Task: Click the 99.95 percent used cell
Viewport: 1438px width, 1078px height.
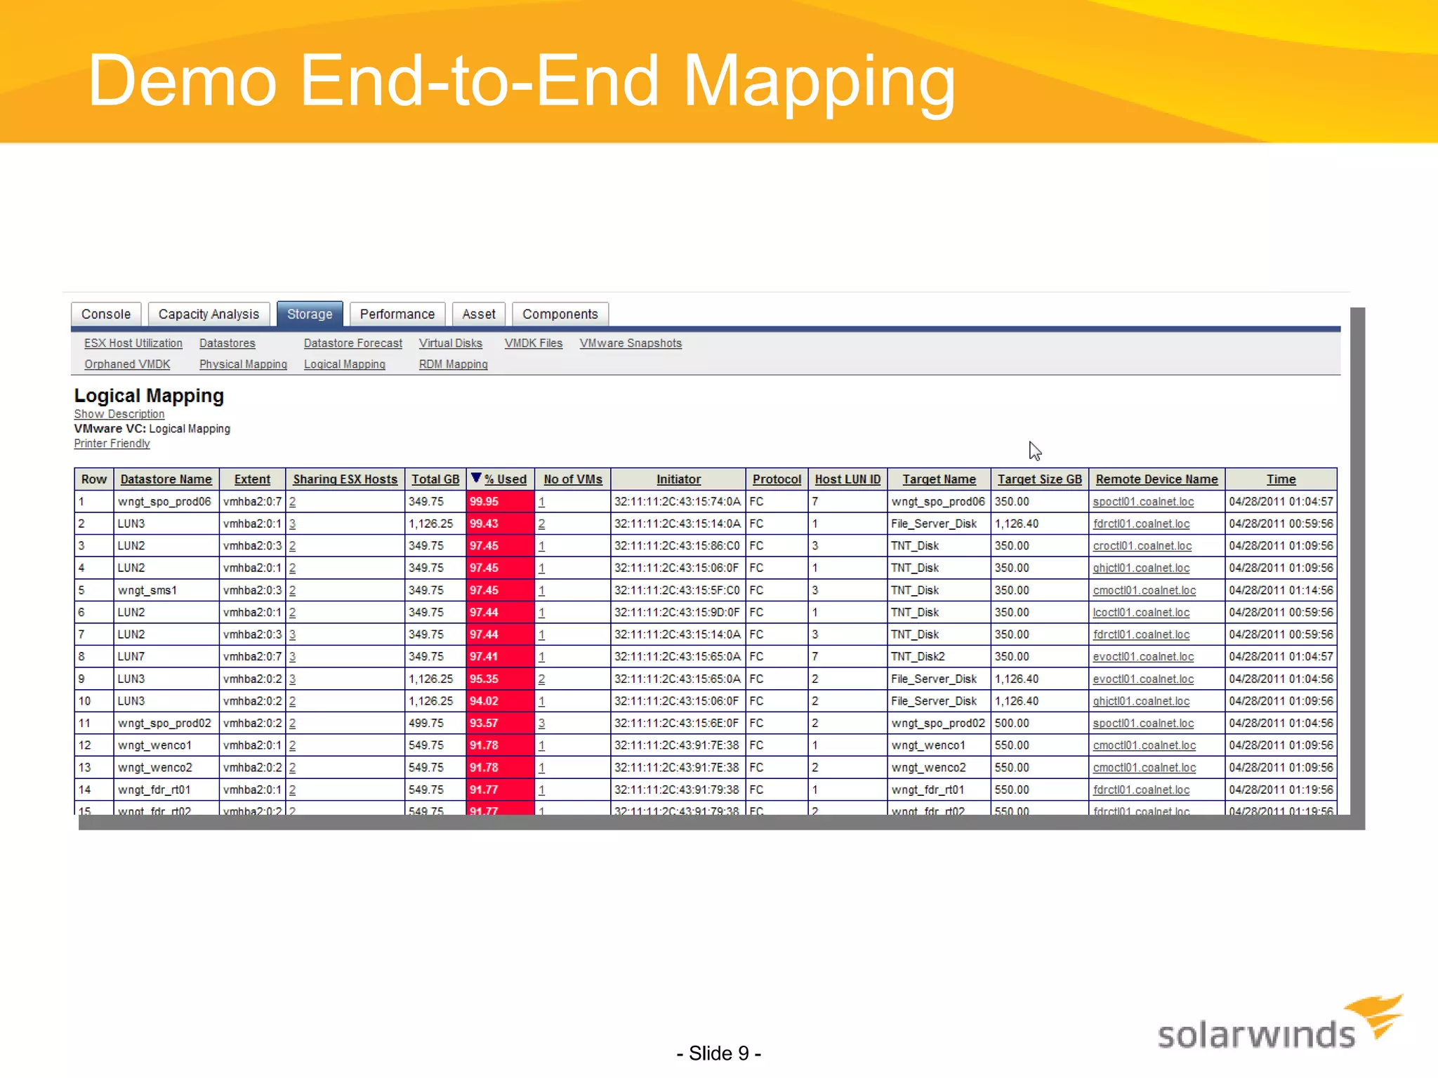Action: point(500,502)
